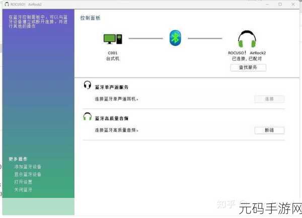Click the AirRock2 green headphones device icon
Screen dimensions: 302x218
click(x=247, y=39)
